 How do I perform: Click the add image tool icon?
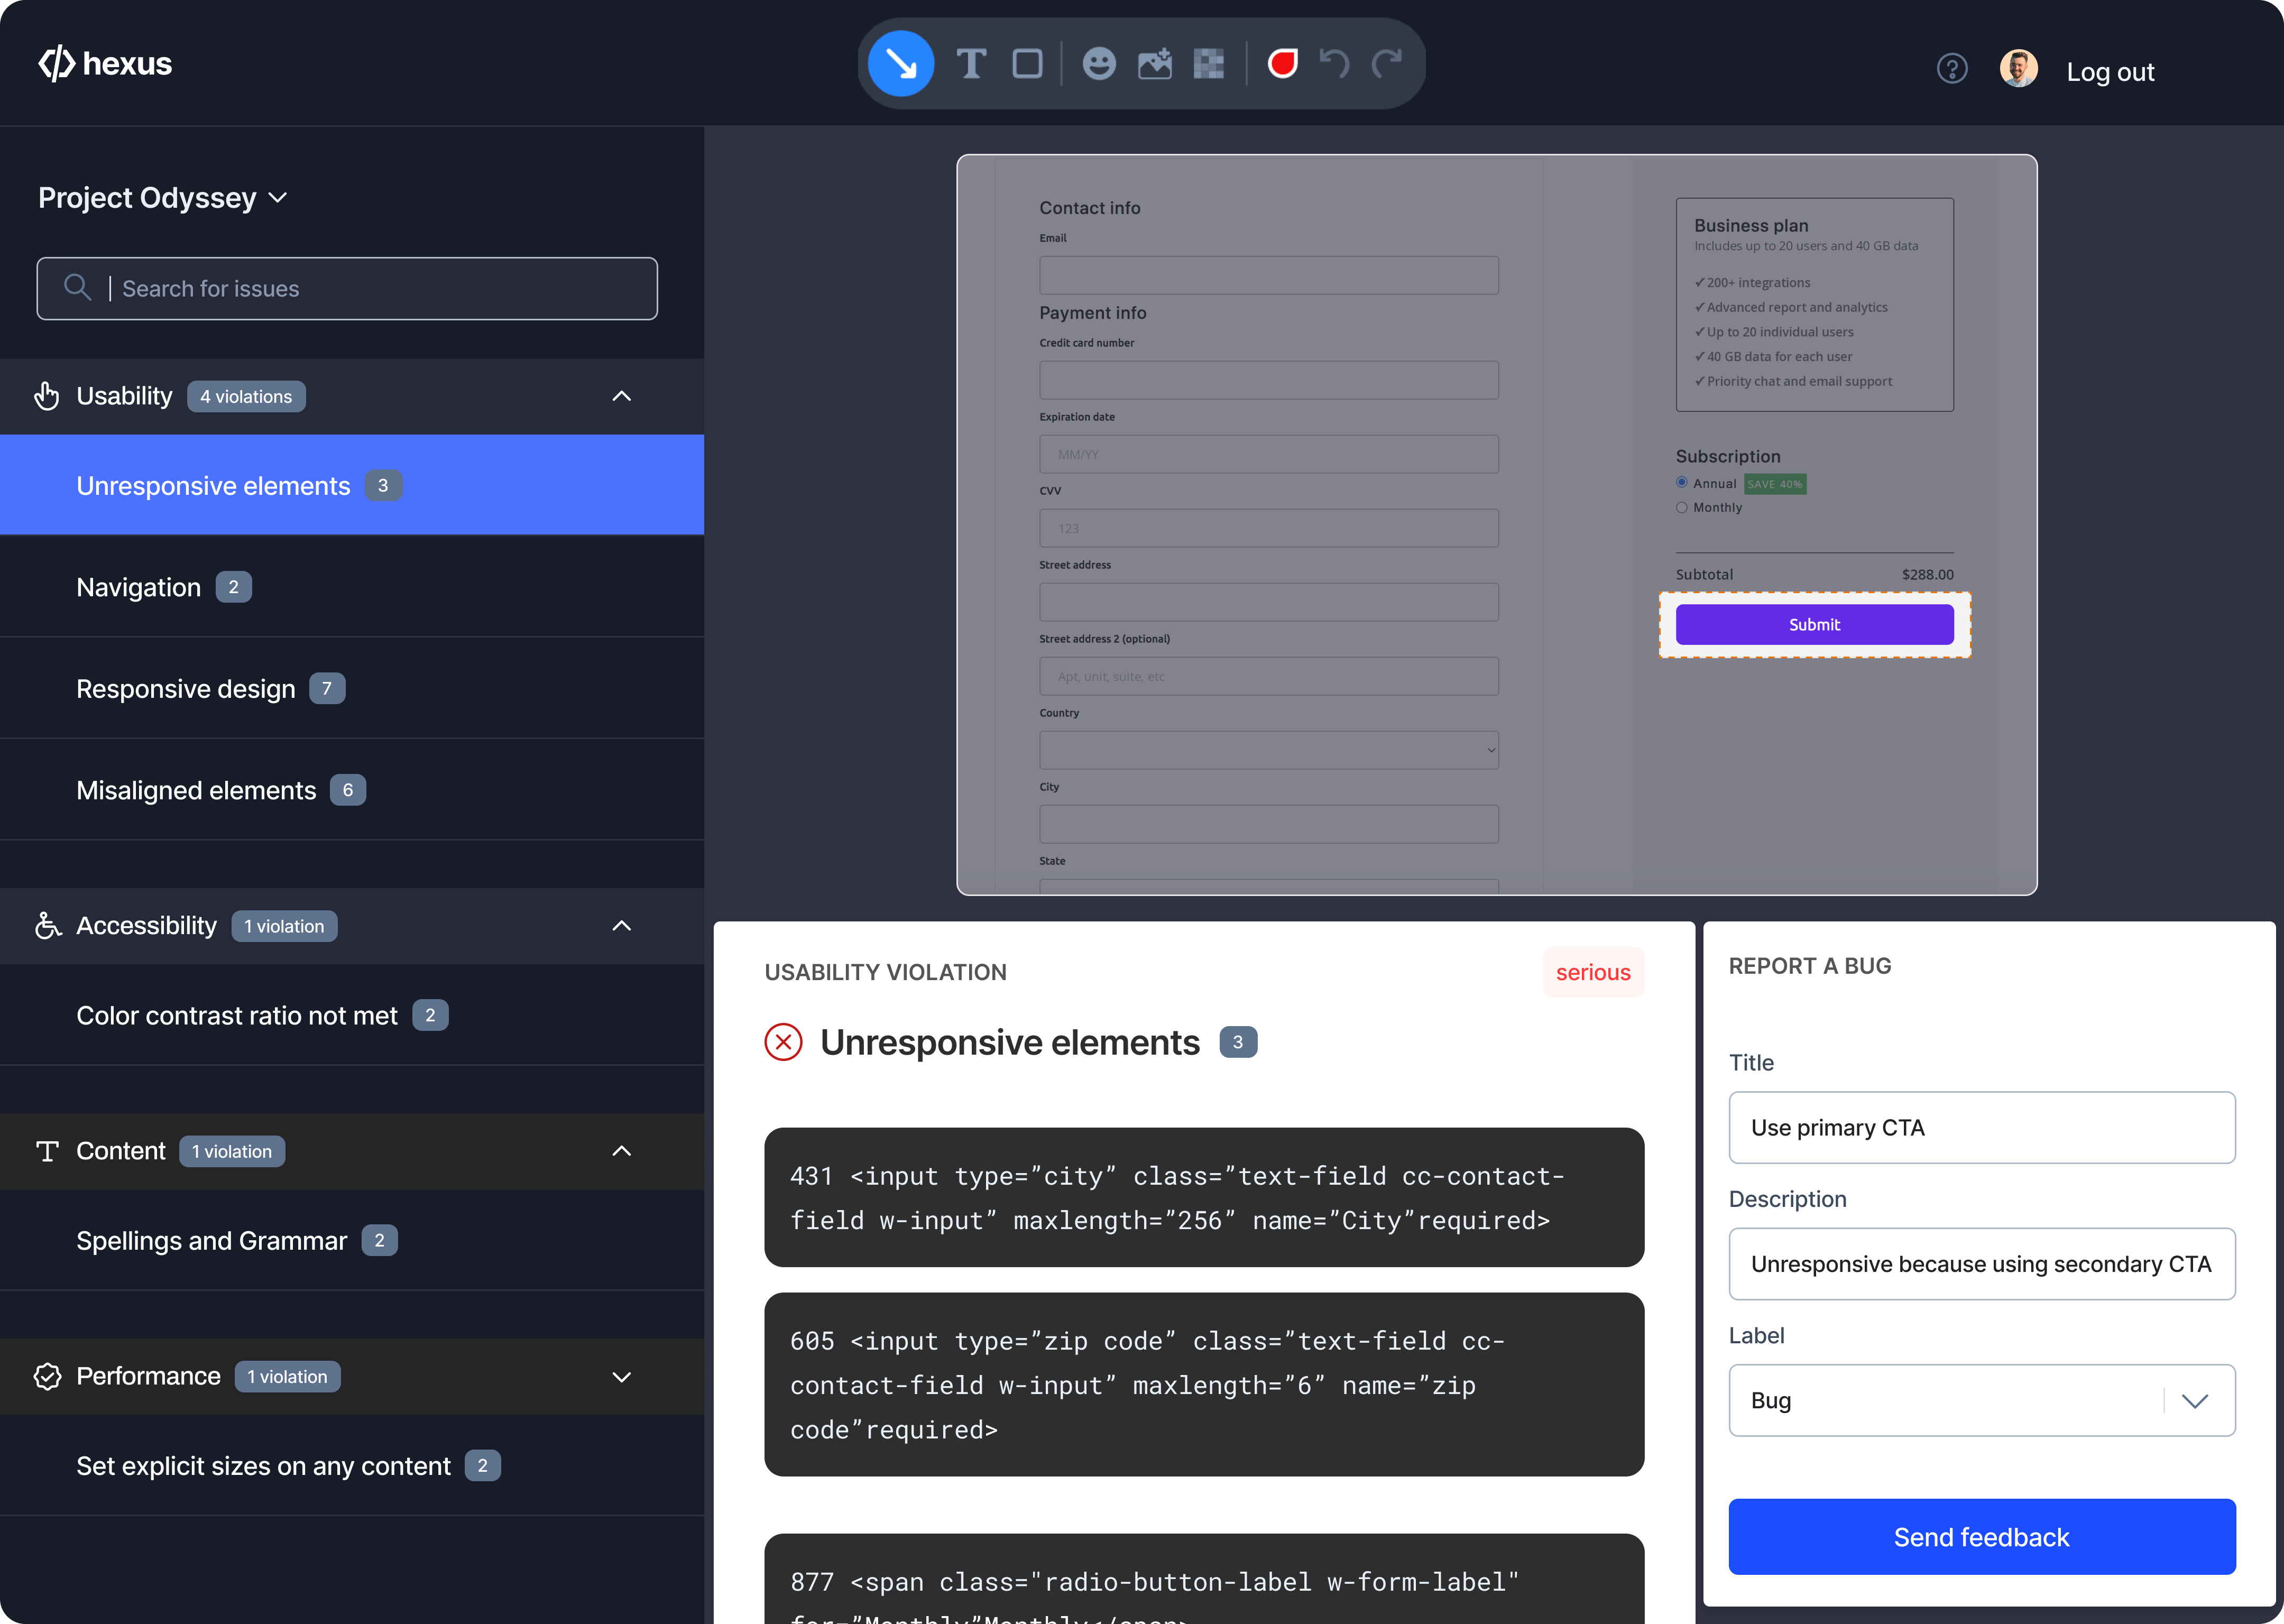click(x=1155, y=64)
